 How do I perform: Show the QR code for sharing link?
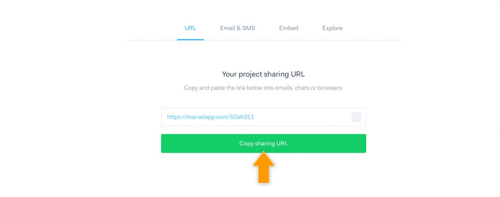356,117
